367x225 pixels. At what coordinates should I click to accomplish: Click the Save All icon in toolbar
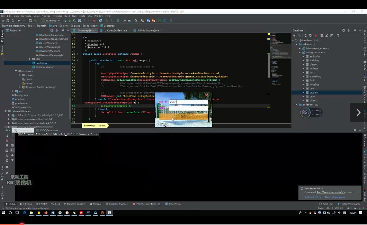click(x=8, y=20)
